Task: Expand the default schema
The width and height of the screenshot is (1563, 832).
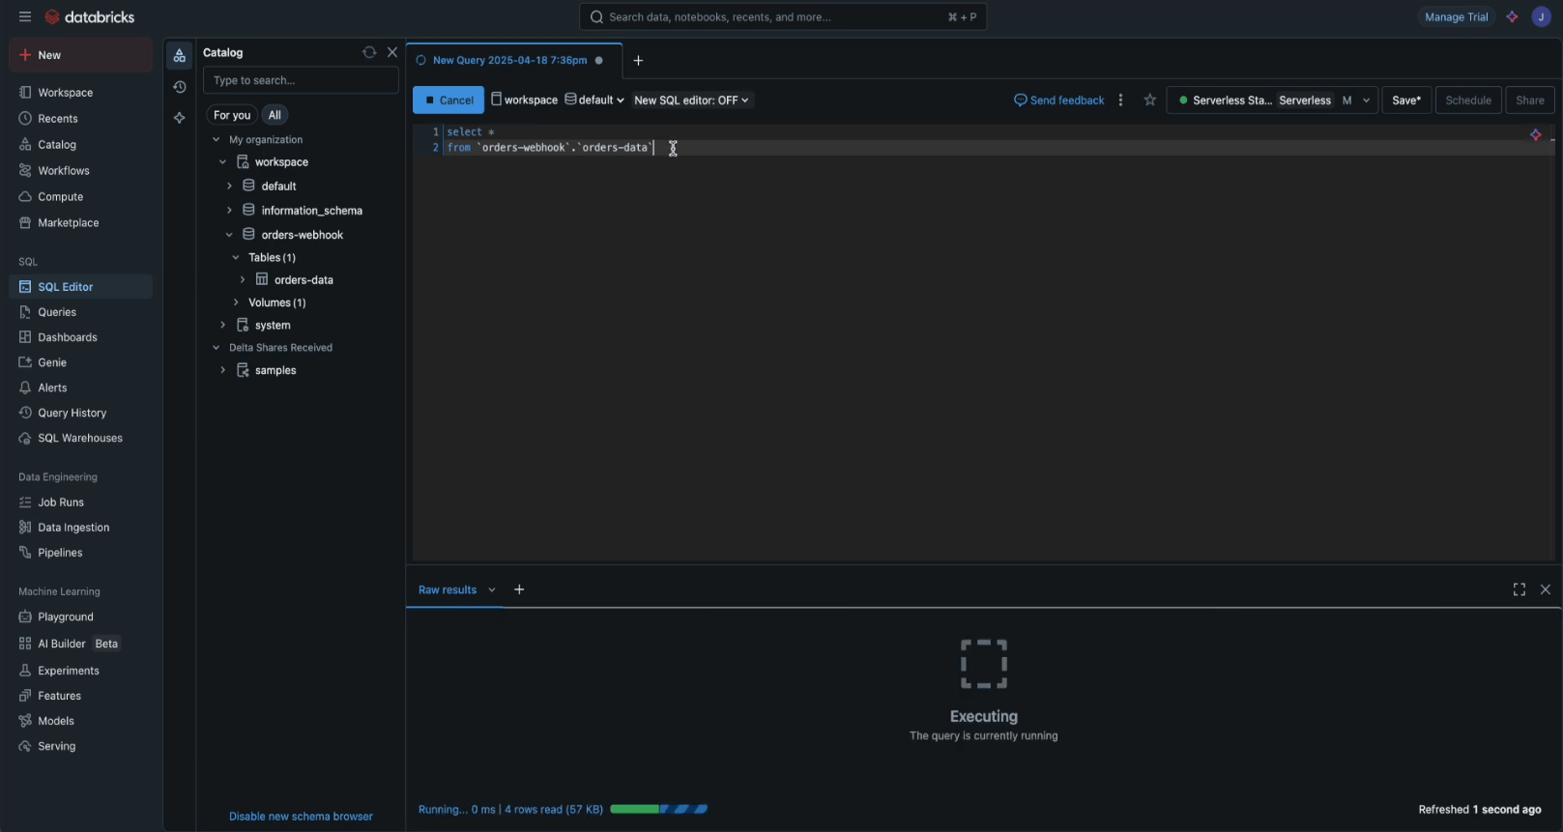Action: pos(229,186)
